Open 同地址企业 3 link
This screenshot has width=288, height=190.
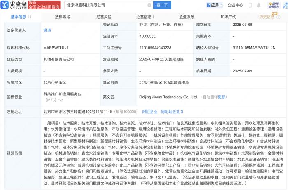coord(172,111)
